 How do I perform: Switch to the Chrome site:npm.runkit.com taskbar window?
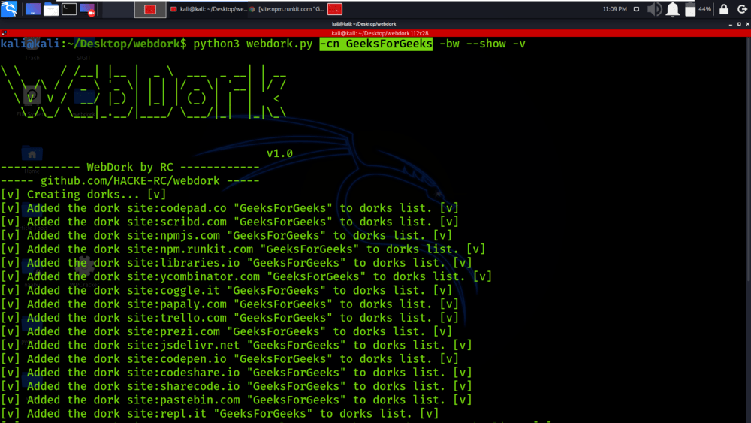click(x=286, y=9)
